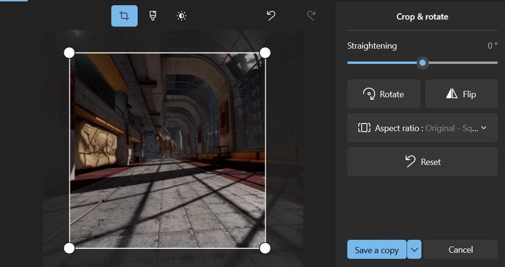Screen dimensions: 505x267
Task: Open the Aspect ratio dropdown
Action: (x=422, y=128)
